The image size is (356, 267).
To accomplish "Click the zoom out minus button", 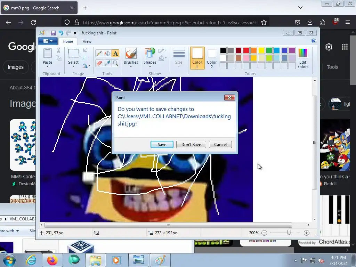I will 264,233.
